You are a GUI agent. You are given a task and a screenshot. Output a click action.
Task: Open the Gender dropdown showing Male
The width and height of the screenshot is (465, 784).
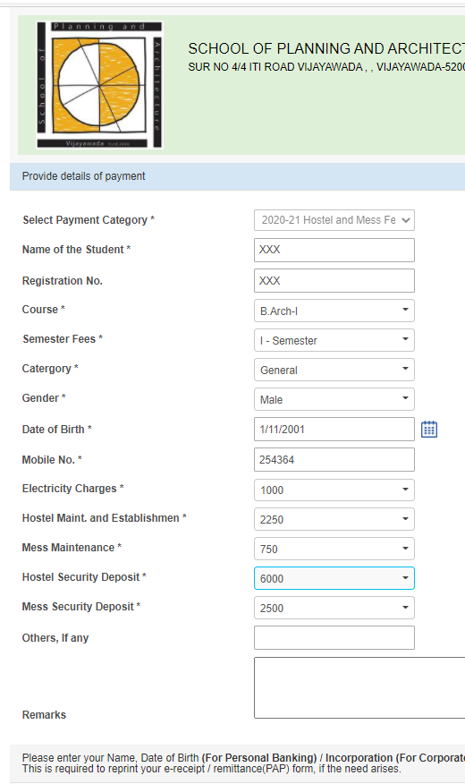334,399
